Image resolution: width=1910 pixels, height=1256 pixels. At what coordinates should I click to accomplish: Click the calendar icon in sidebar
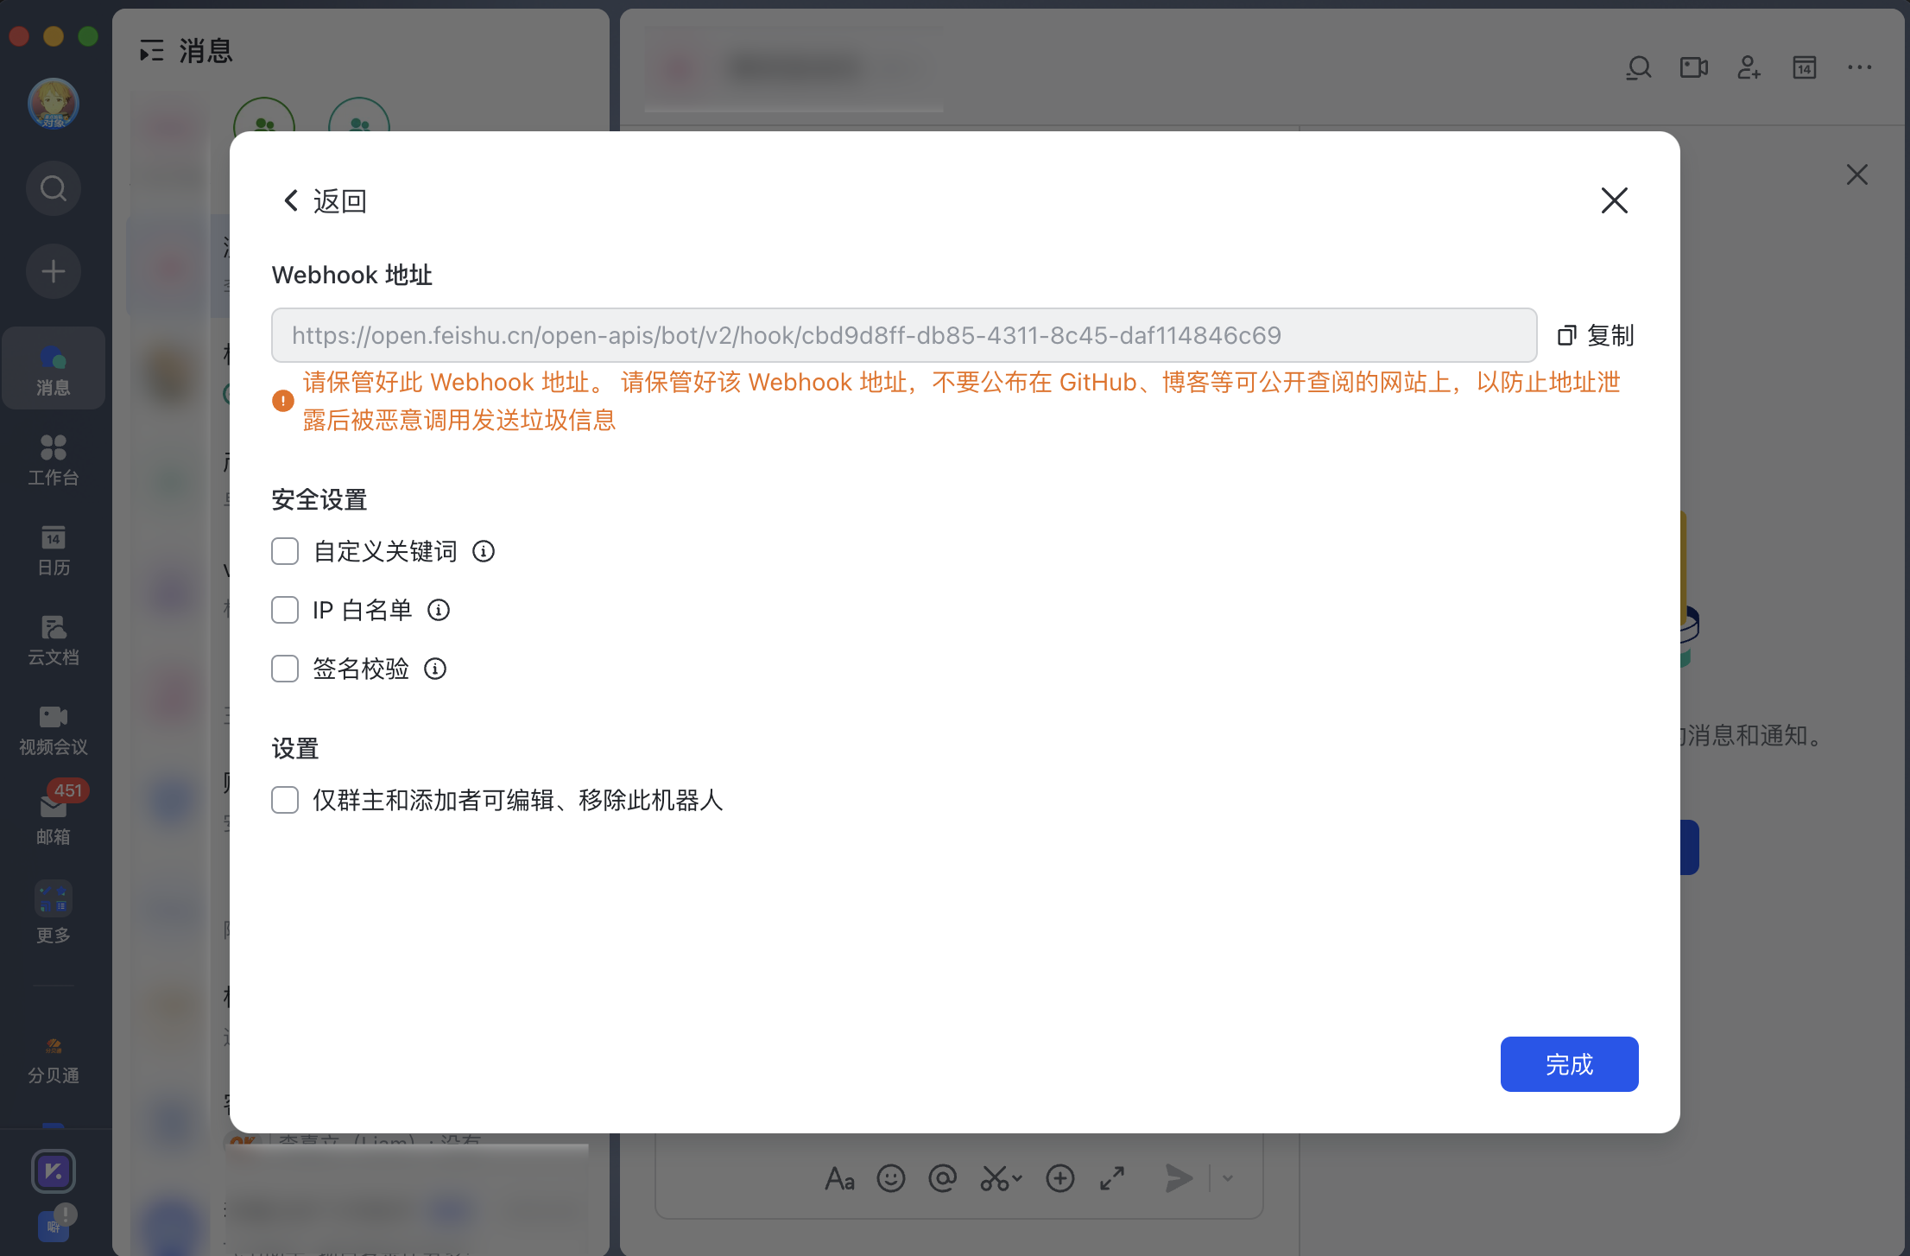point(54,549)
